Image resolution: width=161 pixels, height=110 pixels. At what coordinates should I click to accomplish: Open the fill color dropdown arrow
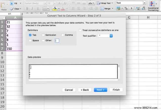click(59, 9)
